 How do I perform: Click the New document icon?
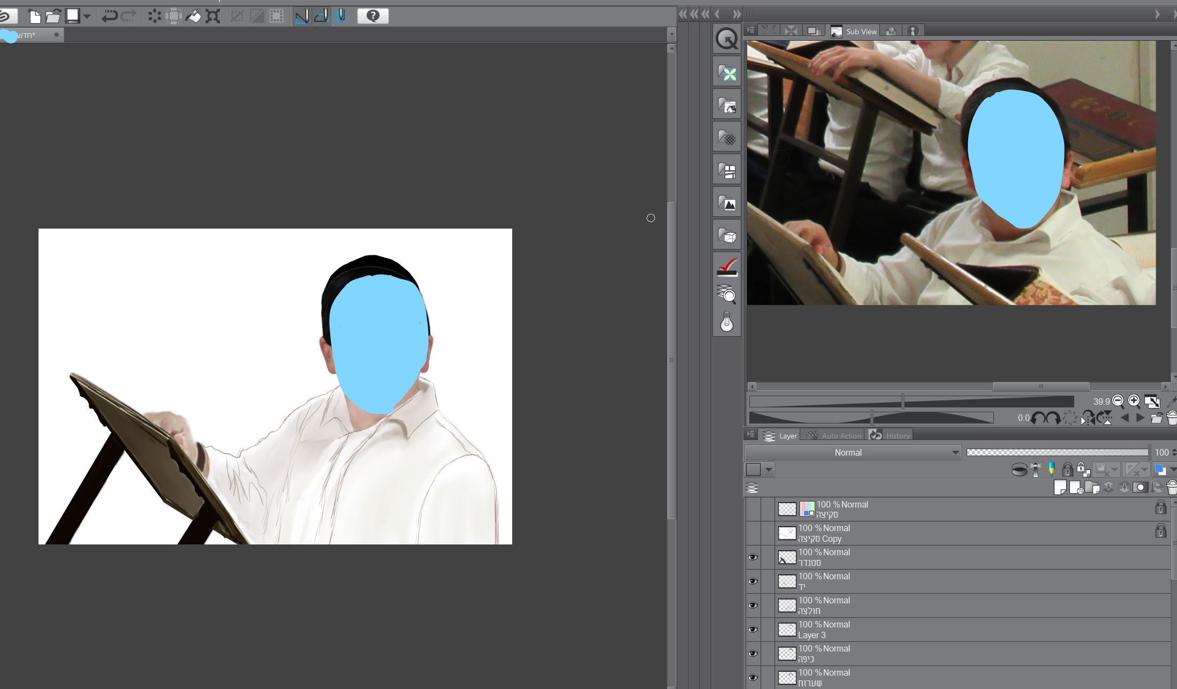(34, 16)
